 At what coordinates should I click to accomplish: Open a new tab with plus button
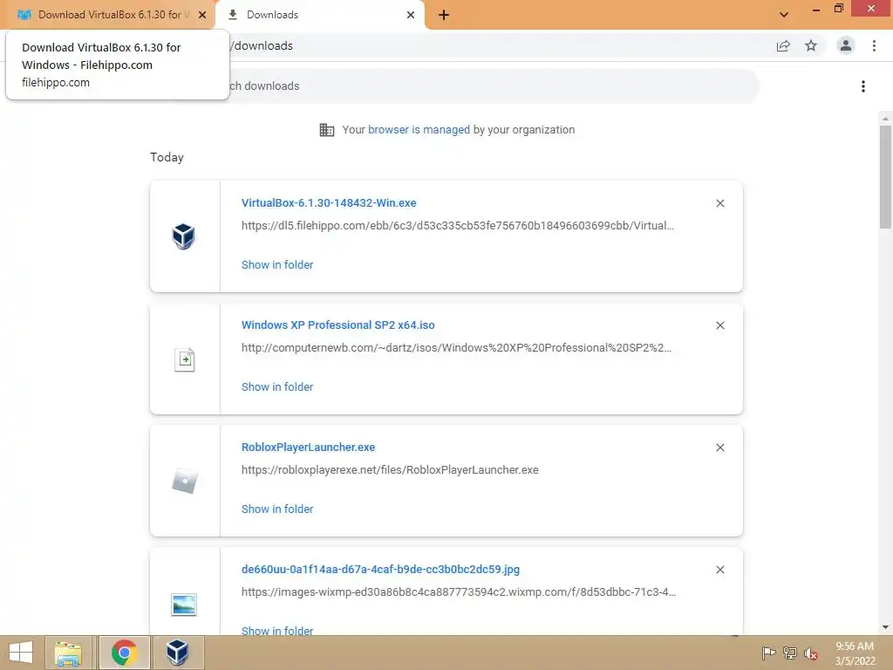point(444,15)
